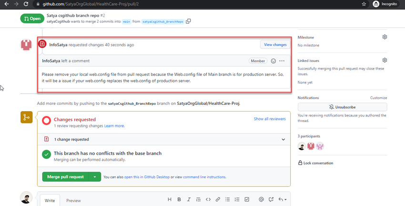Click View changes button

pyautogui.click(x=275, y=44)
